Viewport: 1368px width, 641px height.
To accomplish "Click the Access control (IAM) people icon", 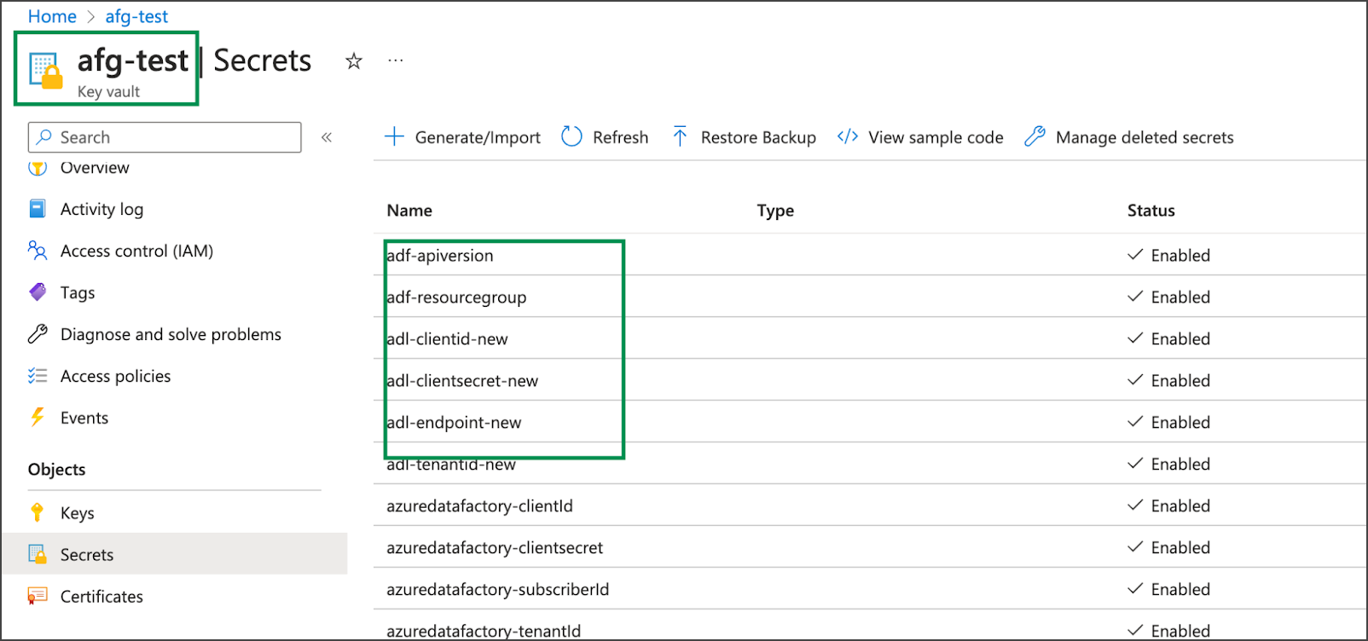I will click(x=38, y=251).
